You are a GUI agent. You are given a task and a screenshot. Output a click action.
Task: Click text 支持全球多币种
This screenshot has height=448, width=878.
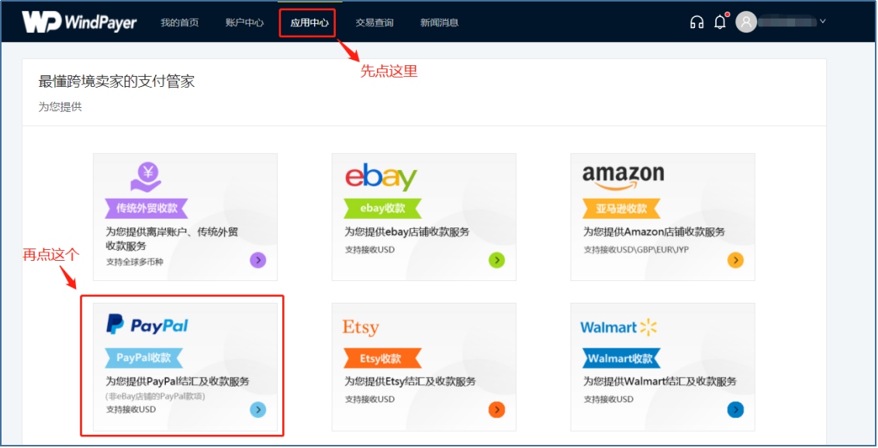(134, 262)
